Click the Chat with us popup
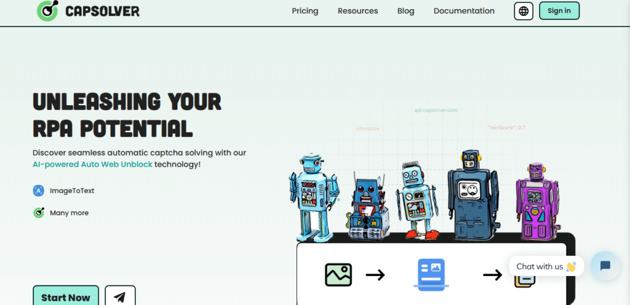The width and height of the screenshot is (630, 305). [546, 266]
